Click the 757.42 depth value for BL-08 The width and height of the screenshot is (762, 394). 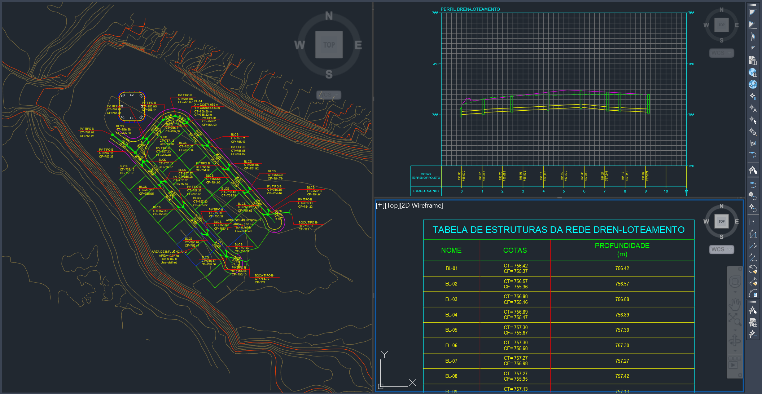tap(622, 376)
